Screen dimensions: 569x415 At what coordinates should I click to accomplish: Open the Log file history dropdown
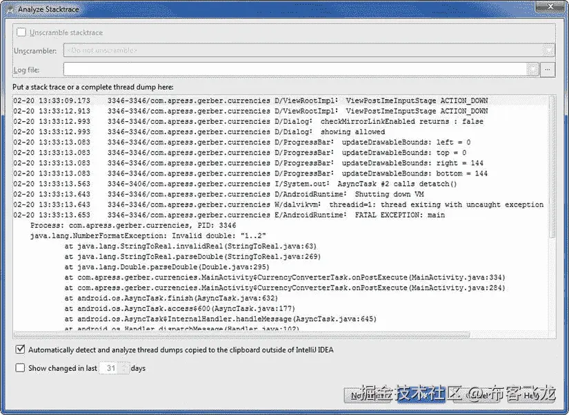tap(532, 69)
